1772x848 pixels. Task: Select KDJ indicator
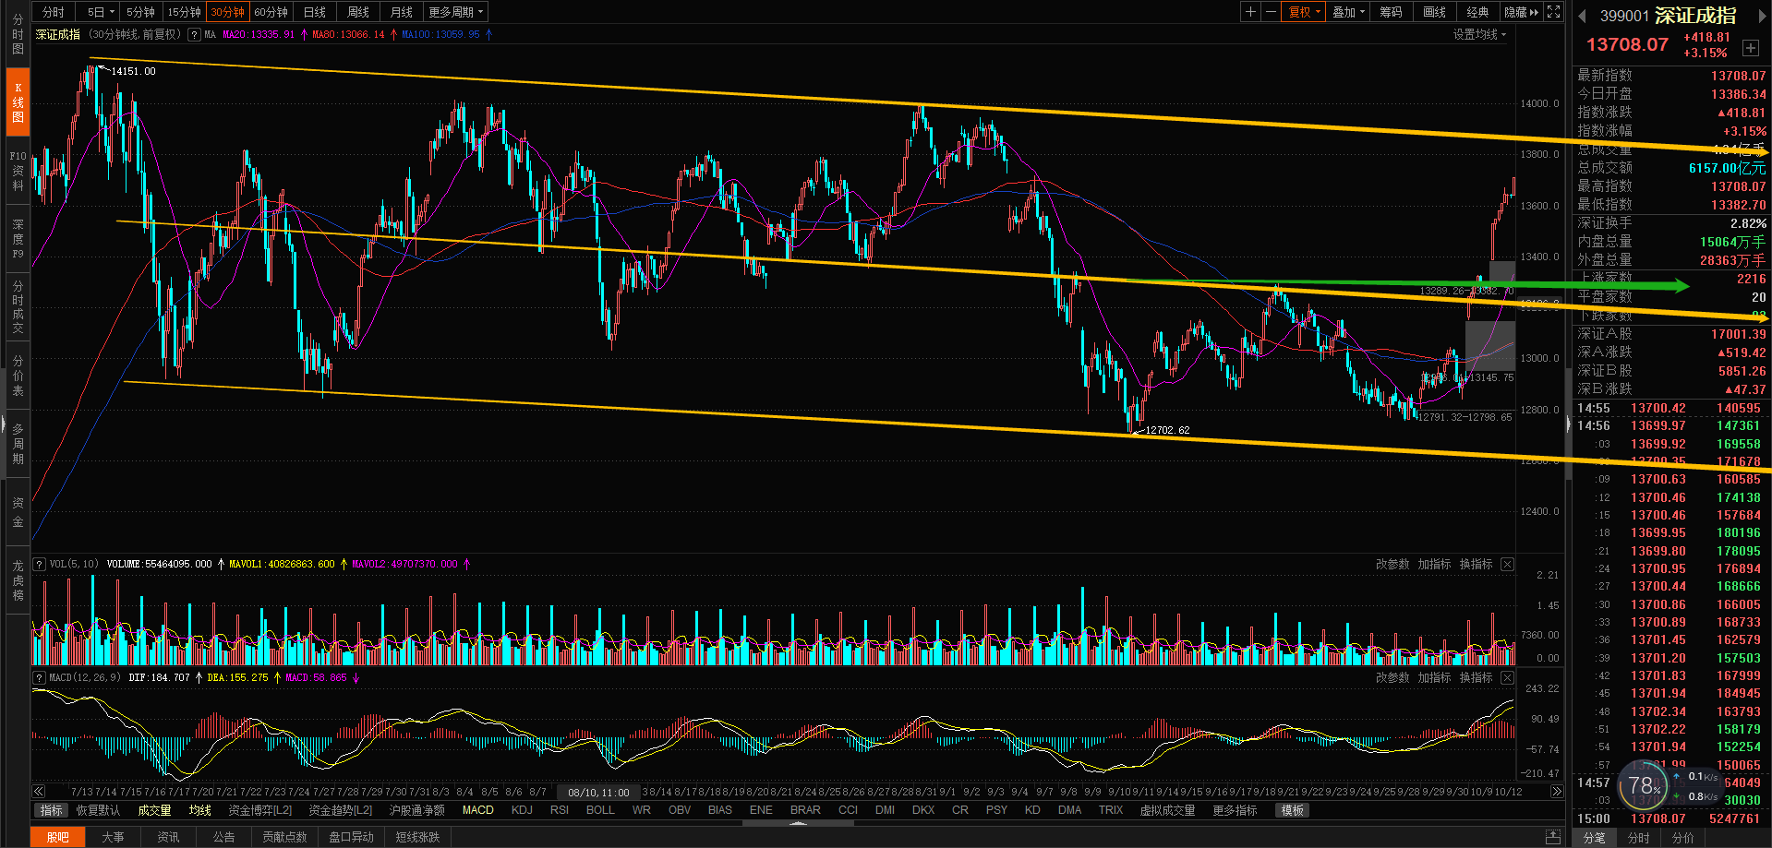click(x=522, y=810)
